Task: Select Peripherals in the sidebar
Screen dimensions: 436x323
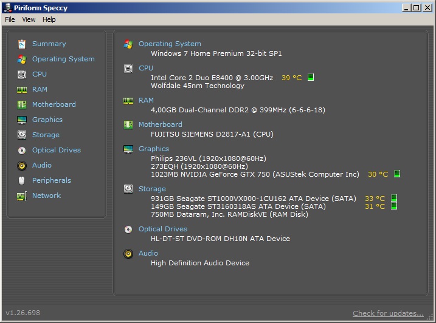Action: pos(52,180)
